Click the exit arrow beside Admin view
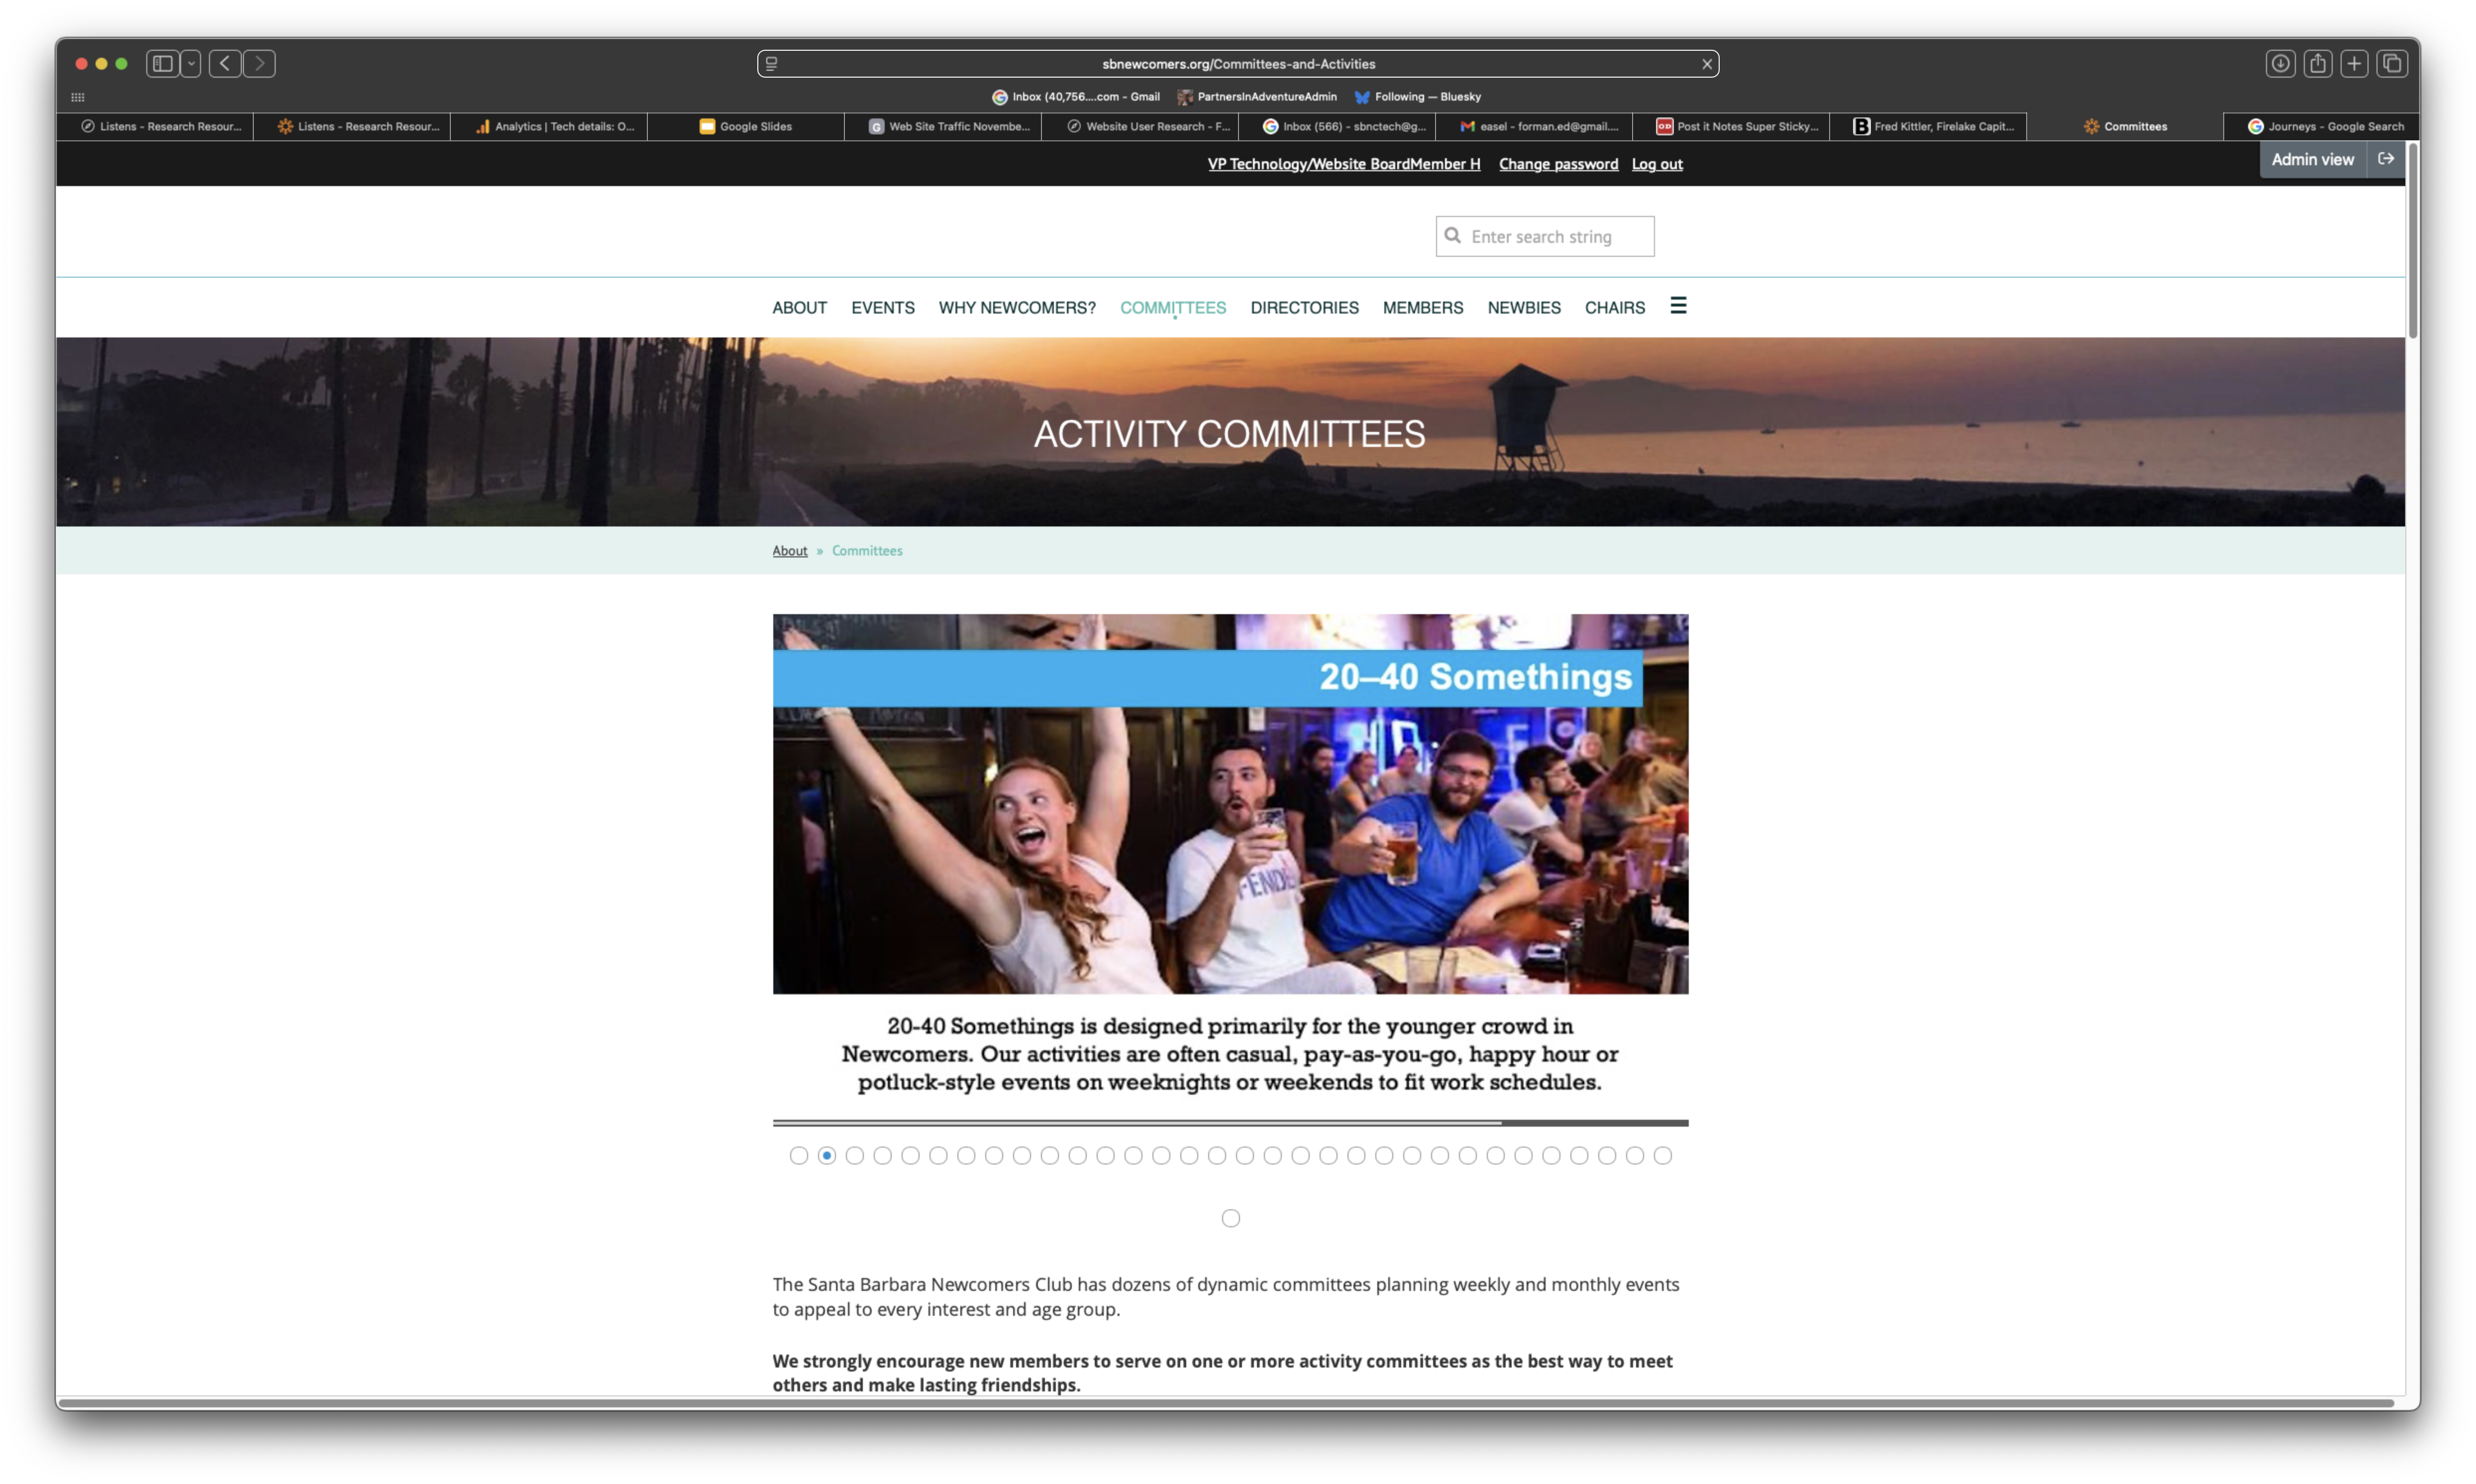Viewport: 2476px width, 1484px height. tap(2385, 159)
